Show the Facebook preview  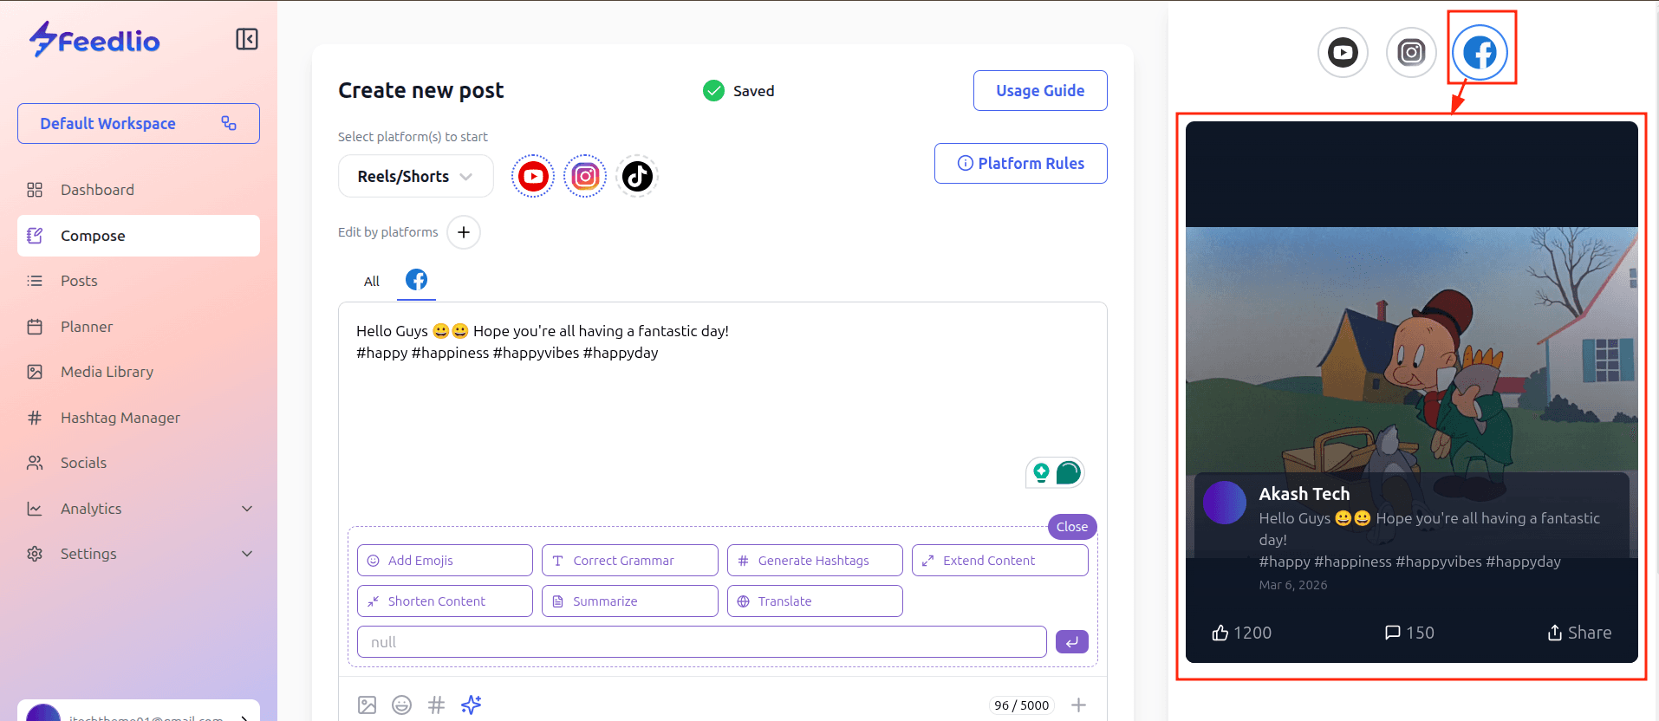pos(1480,53)
